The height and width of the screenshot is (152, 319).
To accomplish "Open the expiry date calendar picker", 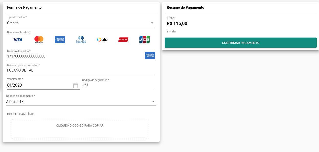I will click(75, 86).
